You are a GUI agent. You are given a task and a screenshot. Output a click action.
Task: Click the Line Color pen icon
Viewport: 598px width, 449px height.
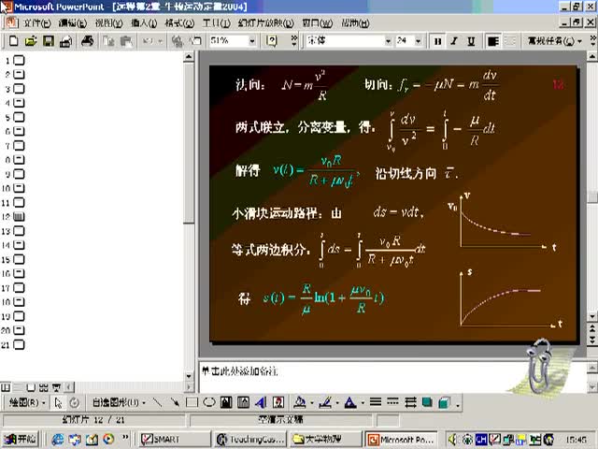325,402
